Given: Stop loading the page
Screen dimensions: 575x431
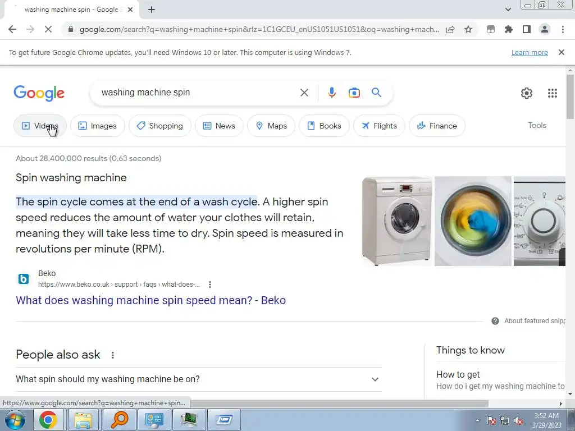Looking at the screenshot, I should [48, 29].
